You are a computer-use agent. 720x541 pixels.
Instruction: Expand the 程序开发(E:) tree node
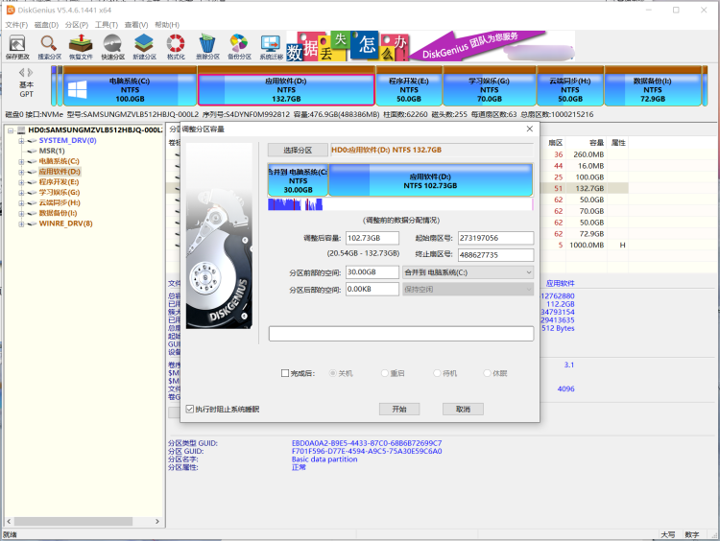(x=21, y=182)
